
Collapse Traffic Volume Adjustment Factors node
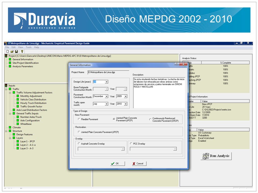(x=10, y=93)
